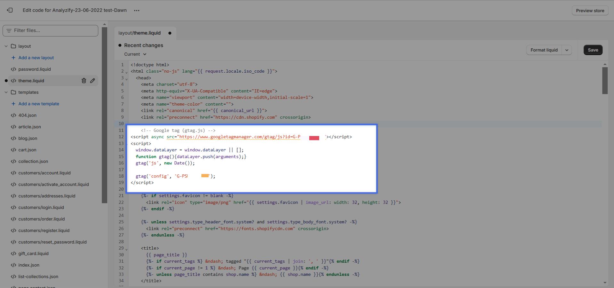Fold the title tag at line 29
The image size is (614, 288).
126,249
